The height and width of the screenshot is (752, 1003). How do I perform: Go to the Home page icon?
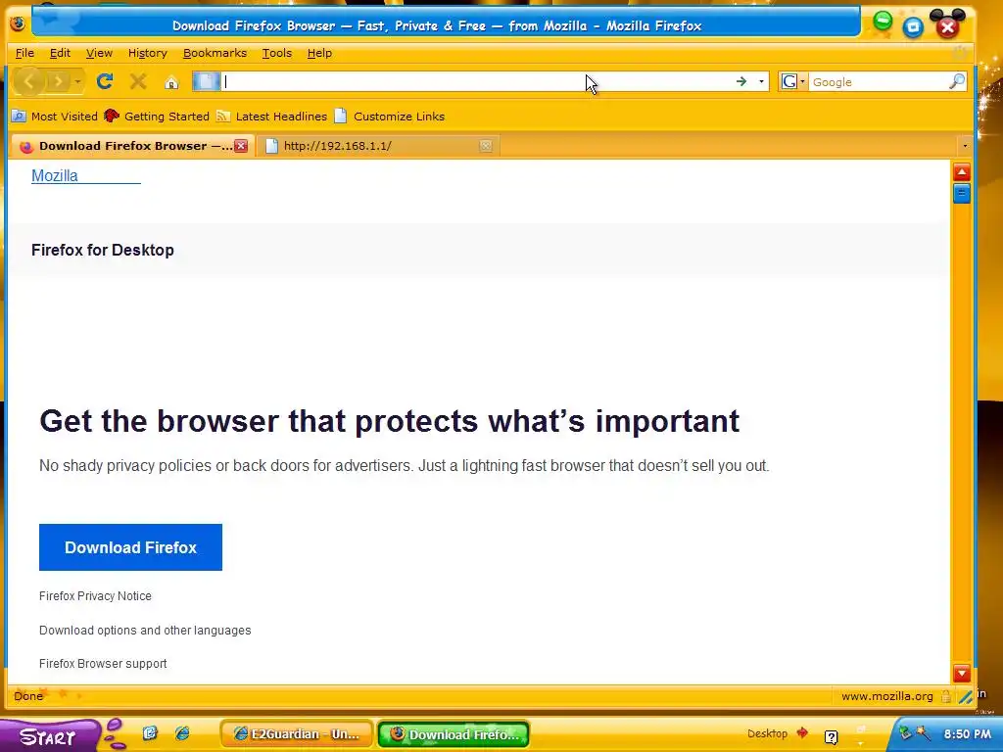click(x=171, y=82)
